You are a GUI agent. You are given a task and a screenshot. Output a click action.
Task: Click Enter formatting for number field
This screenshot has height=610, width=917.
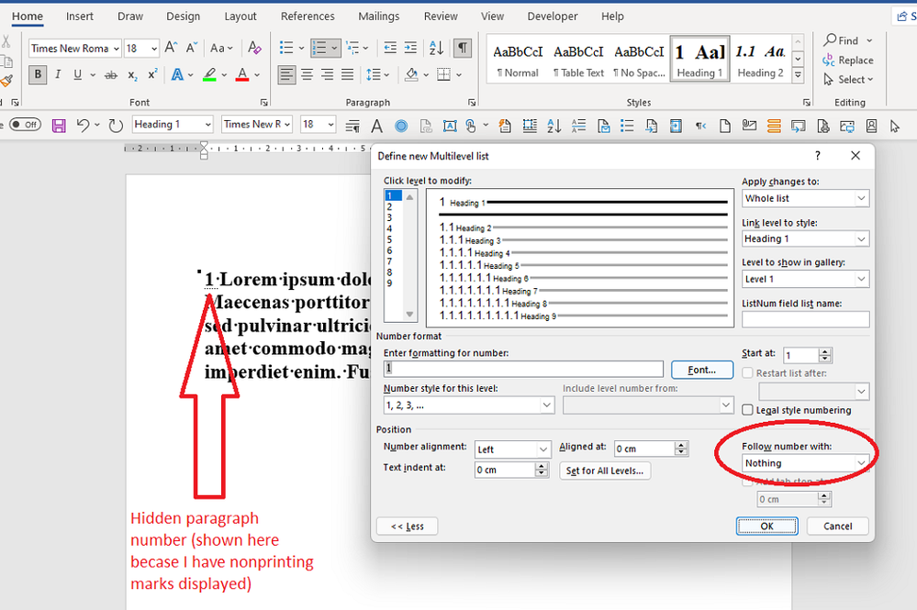tap(523, 369)
